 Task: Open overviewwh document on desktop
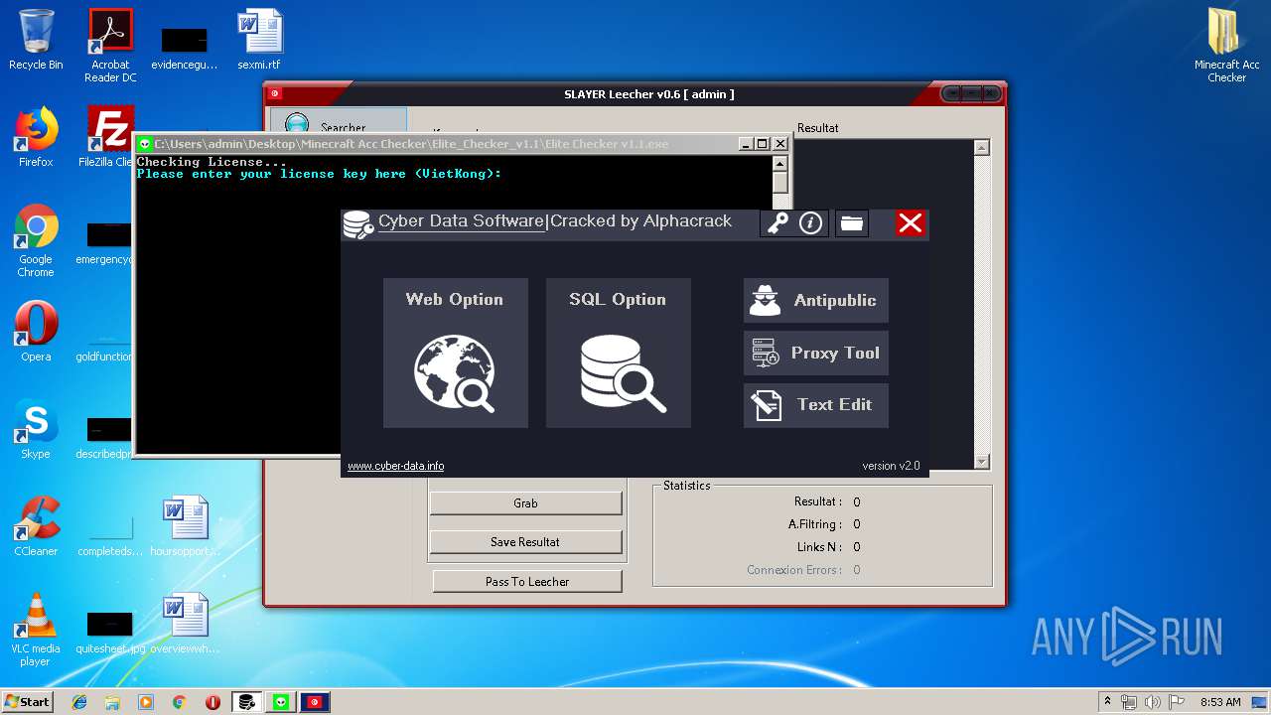[185, 624]
